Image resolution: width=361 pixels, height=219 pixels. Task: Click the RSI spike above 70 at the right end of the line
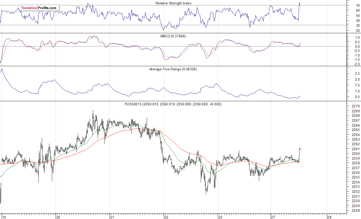(x=299, y=4)
